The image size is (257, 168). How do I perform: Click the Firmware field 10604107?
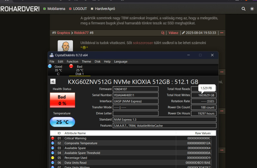(x=136, y=89)
